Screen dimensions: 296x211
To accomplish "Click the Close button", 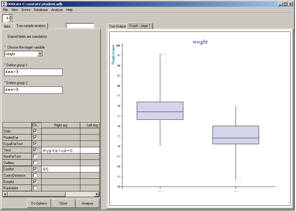I will (x=63, y=203).
